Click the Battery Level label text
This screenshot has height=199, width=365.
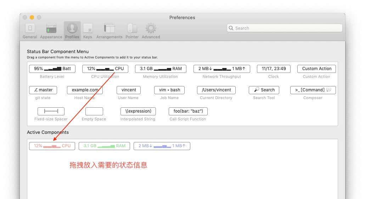52,76
